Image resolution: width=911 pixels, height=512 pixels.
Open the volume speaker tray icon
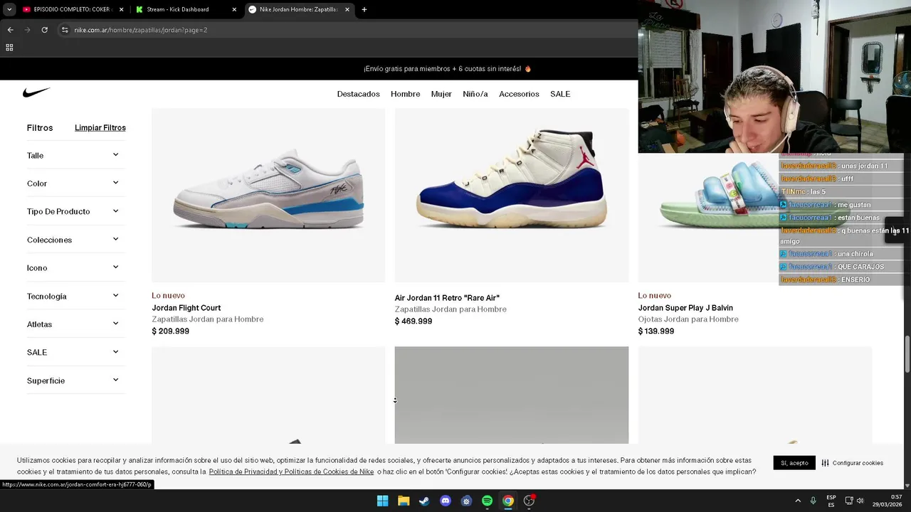click(x=860, y=501)
